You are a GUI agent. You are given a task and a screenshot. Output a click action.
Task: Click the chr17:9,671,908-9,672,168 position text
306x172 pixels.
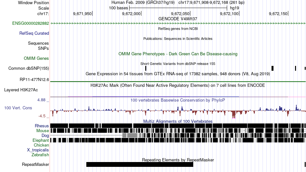pos(211,3)
